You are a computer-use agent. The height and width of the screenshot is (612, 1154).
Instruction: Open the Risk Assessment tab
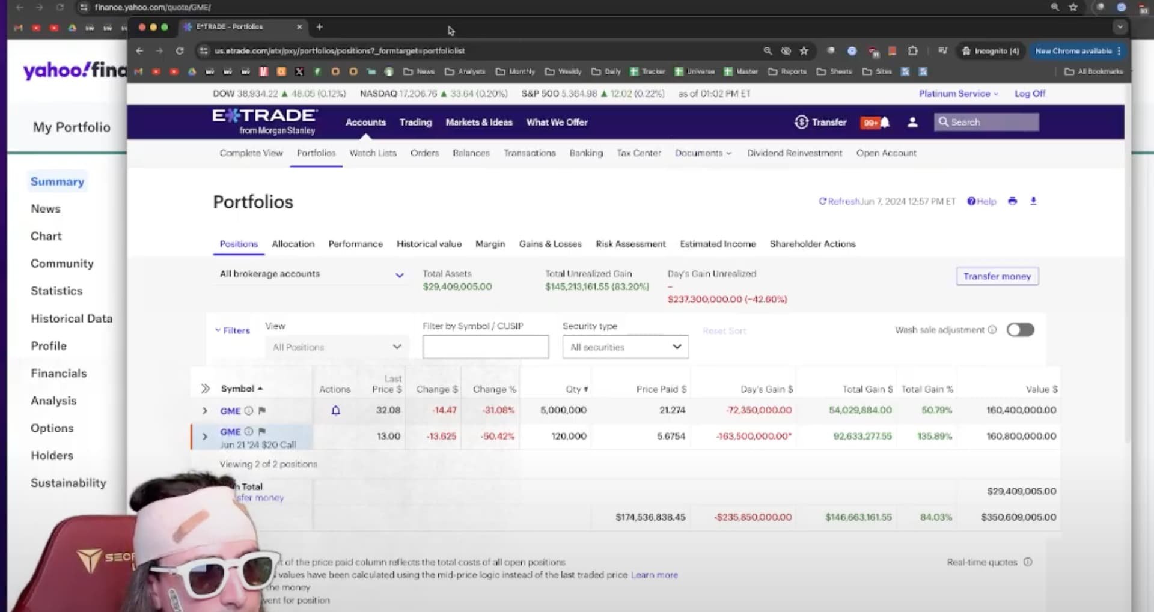click(630, 244)
